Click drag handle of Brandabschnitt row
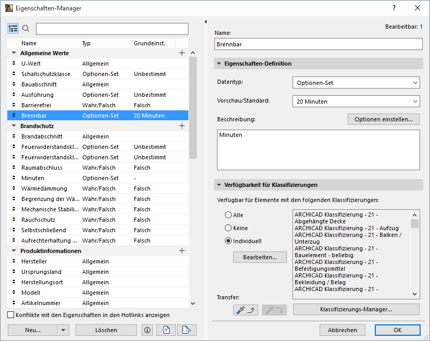This screenshot has height=341, width=430. pos(14,136)
